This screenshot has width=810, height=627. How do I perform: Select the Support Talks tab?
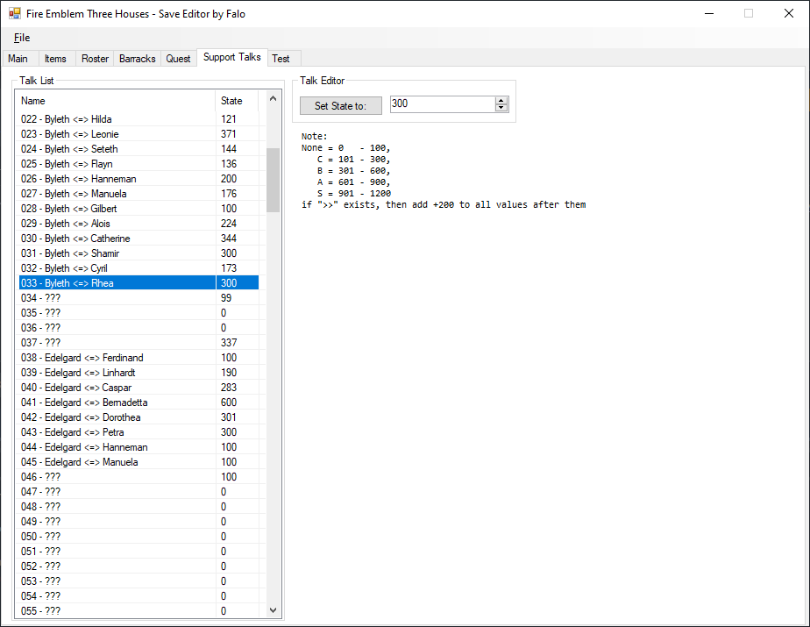[232, 57]
